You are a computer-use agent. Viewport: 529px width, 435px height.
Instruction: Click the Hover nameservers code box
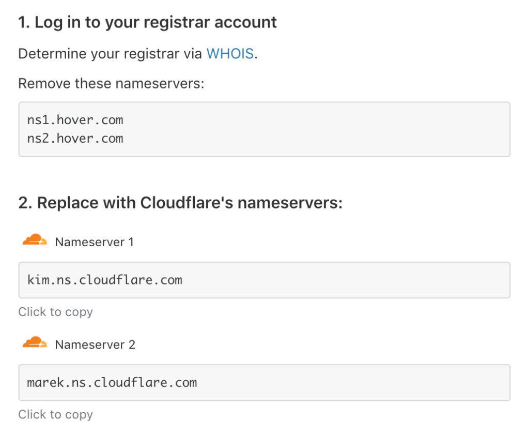[264, 129]
